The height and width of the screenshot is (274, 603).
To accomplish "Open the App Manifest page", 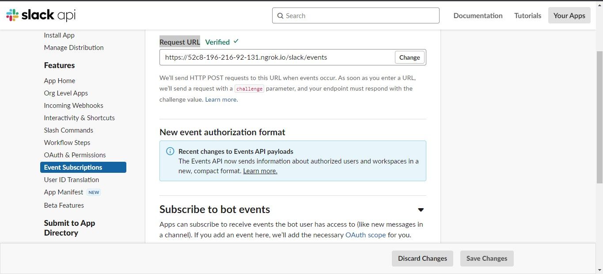I will (x=64, y=192).
